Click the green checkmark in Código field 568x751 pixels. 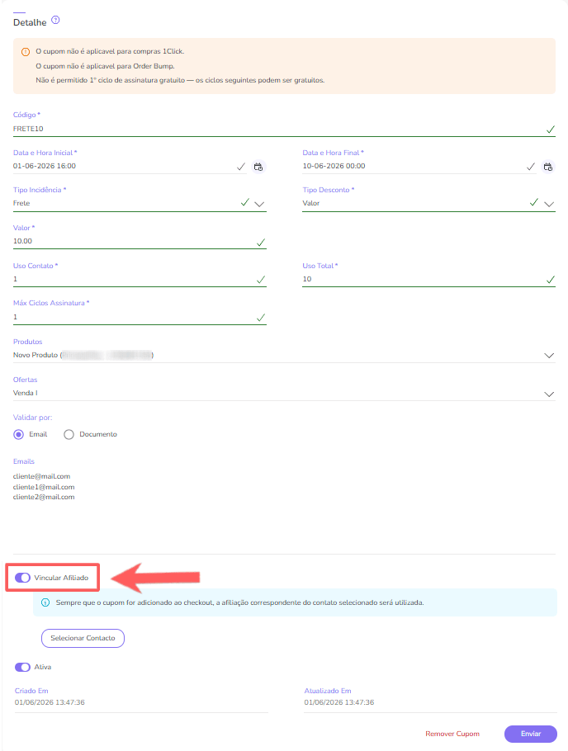551,130
